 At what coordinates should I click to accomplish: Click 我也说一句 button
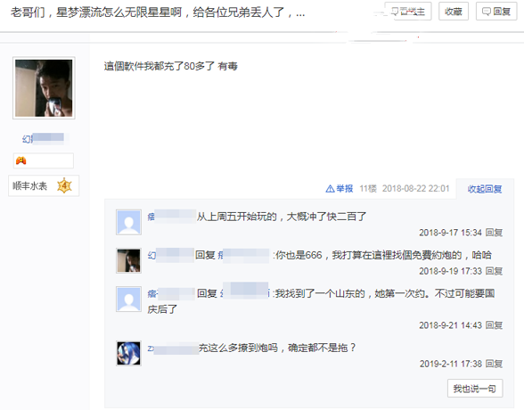point(475,389)
